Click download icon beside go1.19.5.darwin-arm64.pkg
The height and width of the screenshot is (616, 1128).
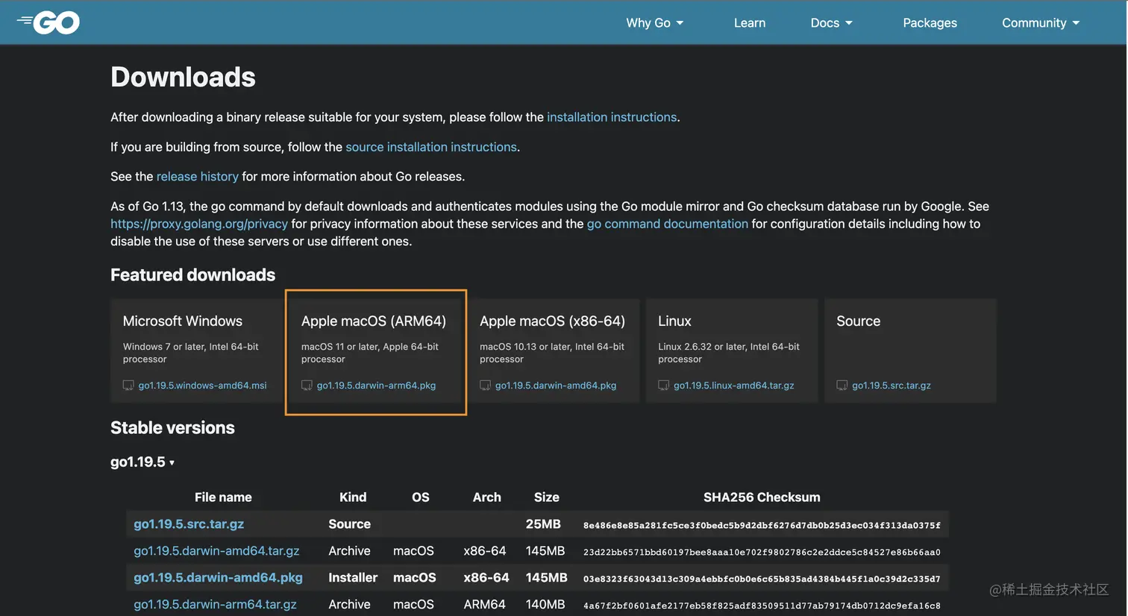tap(307, 386)
